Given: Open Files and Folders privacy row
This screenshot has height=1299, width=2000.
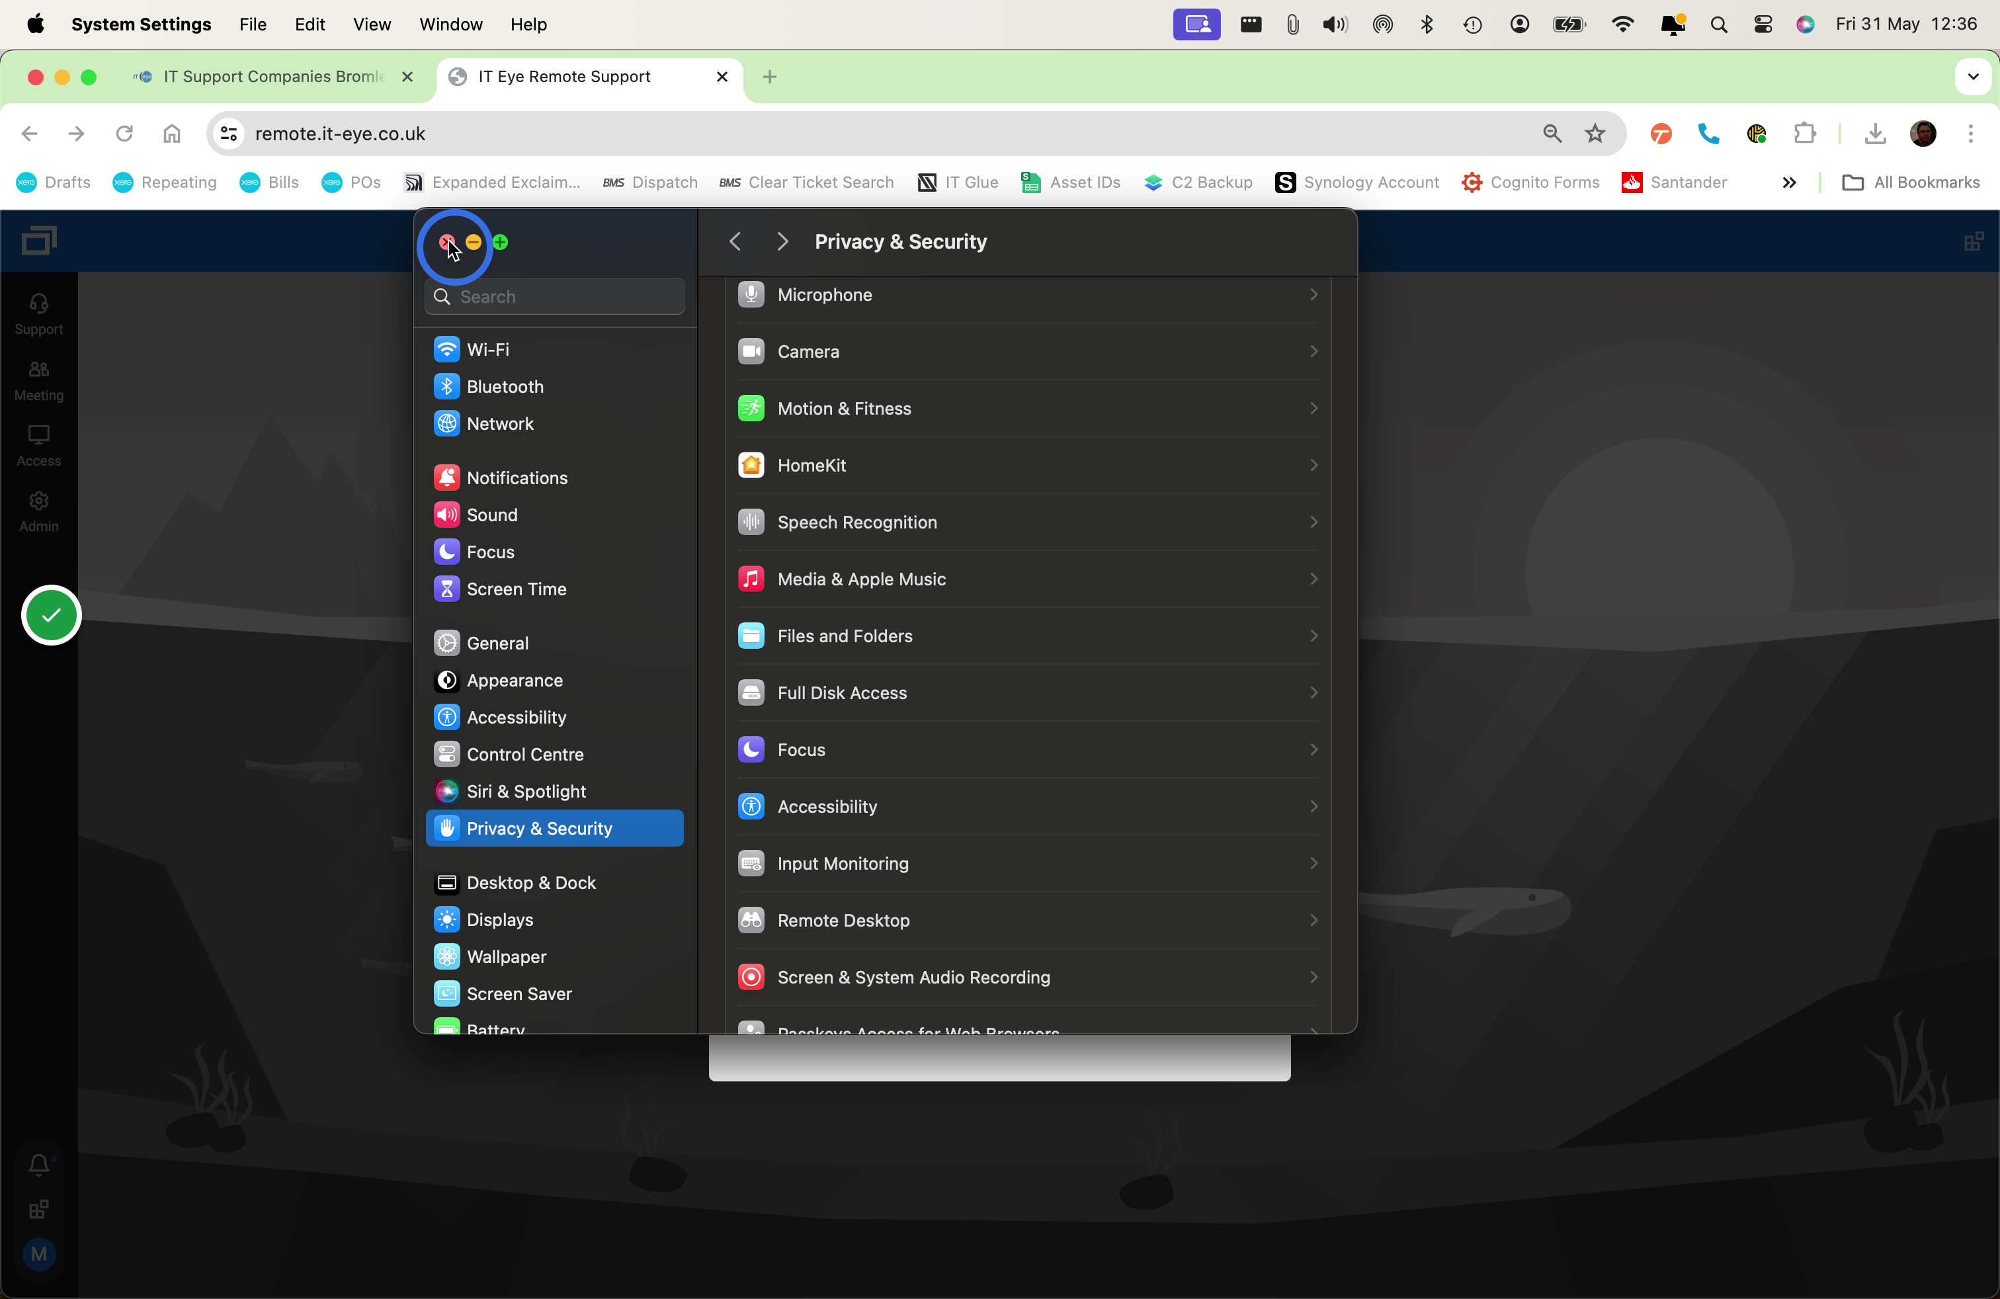Looking at the screenshot, I should pos(1028,635).
